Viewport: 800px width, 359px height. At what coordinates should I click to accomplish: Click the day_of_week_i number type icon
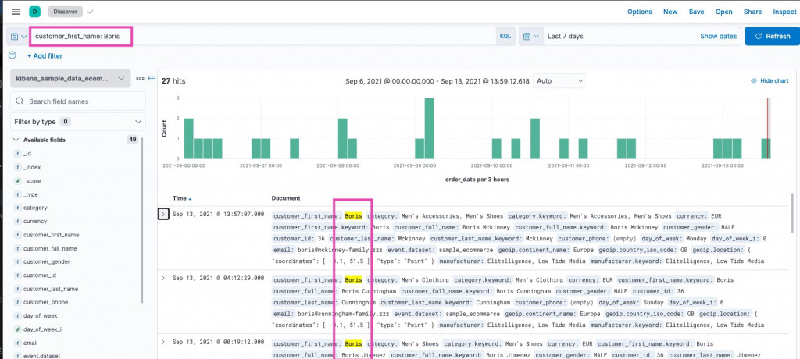(18, 330)
